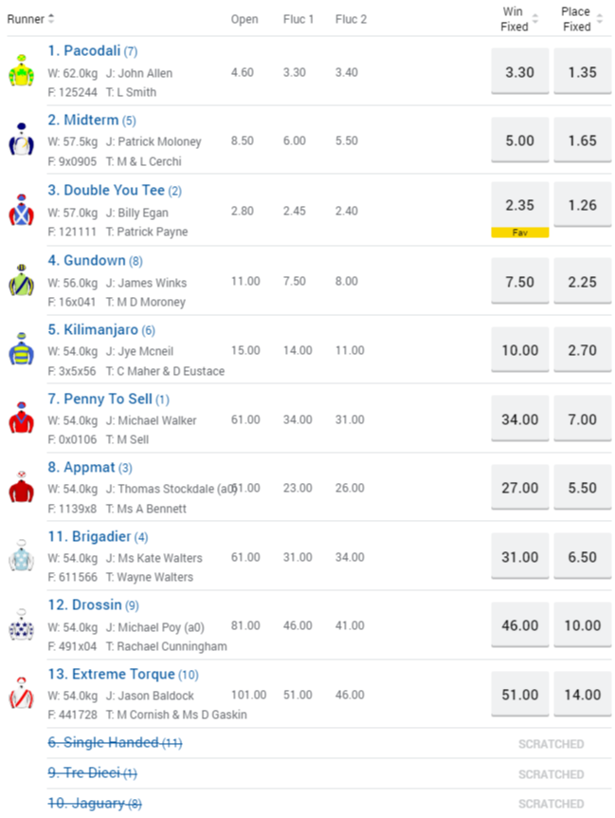Open the Appmat runner link

pos(81,468)
